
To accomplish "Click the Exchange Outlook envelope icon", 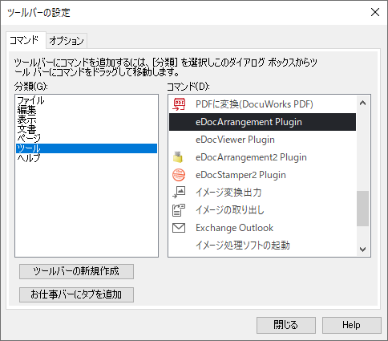I will tap(179, 228).
